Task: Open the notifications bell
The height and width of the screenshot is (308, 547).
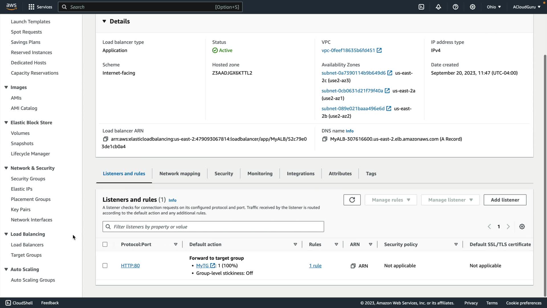Action: click(438, 7)
